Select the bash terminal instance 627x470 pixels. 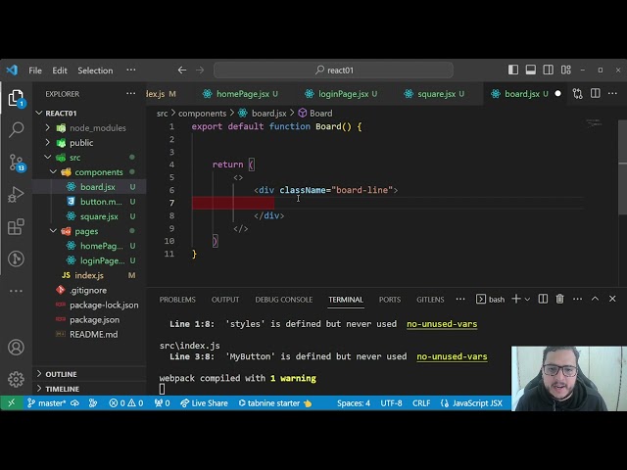click(x=490, y=300)
